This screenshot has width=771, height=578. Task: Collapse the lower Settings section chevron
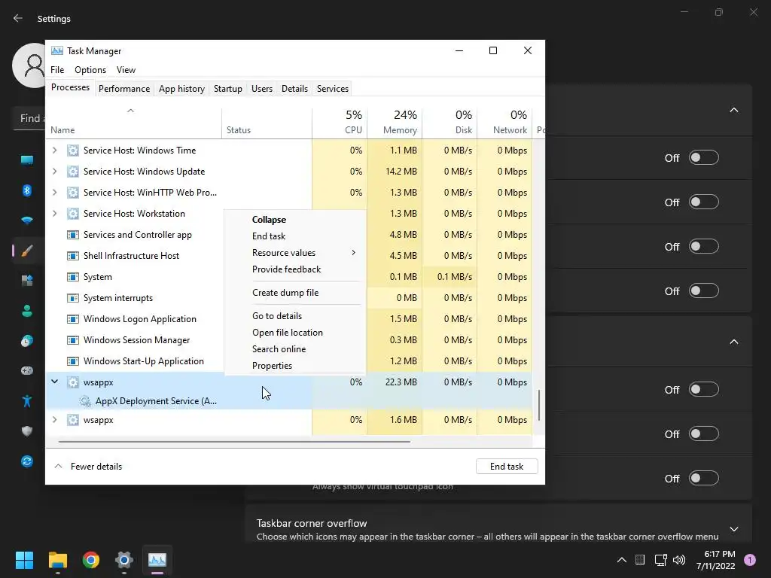[733, 342]
